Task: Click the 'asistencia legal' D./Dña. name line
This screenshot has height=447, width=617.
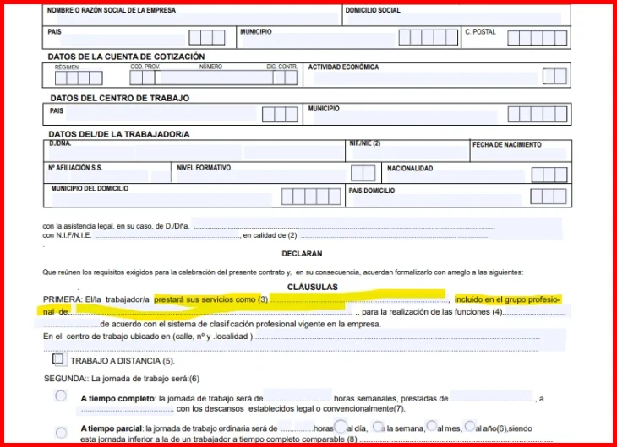Action: 343,225
